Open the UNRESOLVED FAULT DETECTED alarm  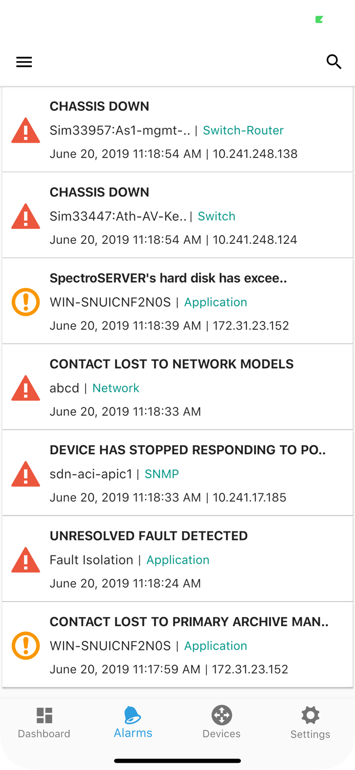coord(149,536)
